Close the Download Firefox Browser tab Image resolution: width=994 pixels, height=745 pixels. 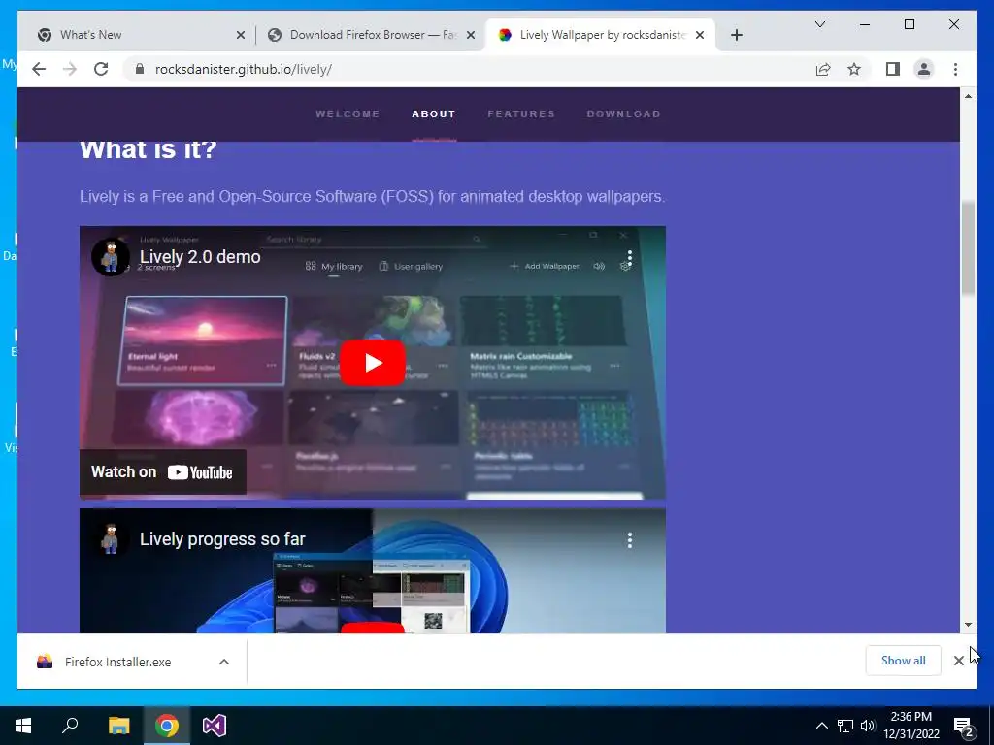[471, 35]
